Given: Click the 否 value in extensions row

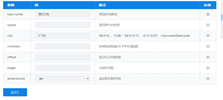Looking at the screenshot, I should tap(208, 79).
